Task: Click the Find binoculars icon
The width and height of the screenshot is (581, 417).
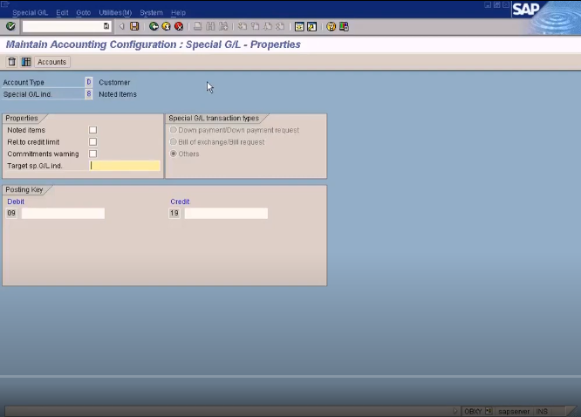Action: click(210, 26)
